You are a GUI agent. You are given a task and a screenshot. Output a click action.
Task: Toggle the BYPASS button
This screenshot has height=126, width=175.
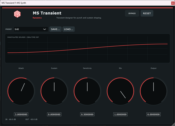click(132, 13)
